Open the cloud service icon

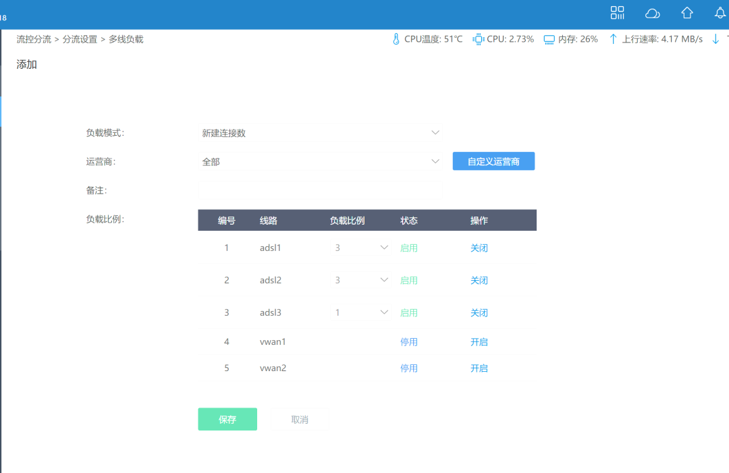(652, 13)
